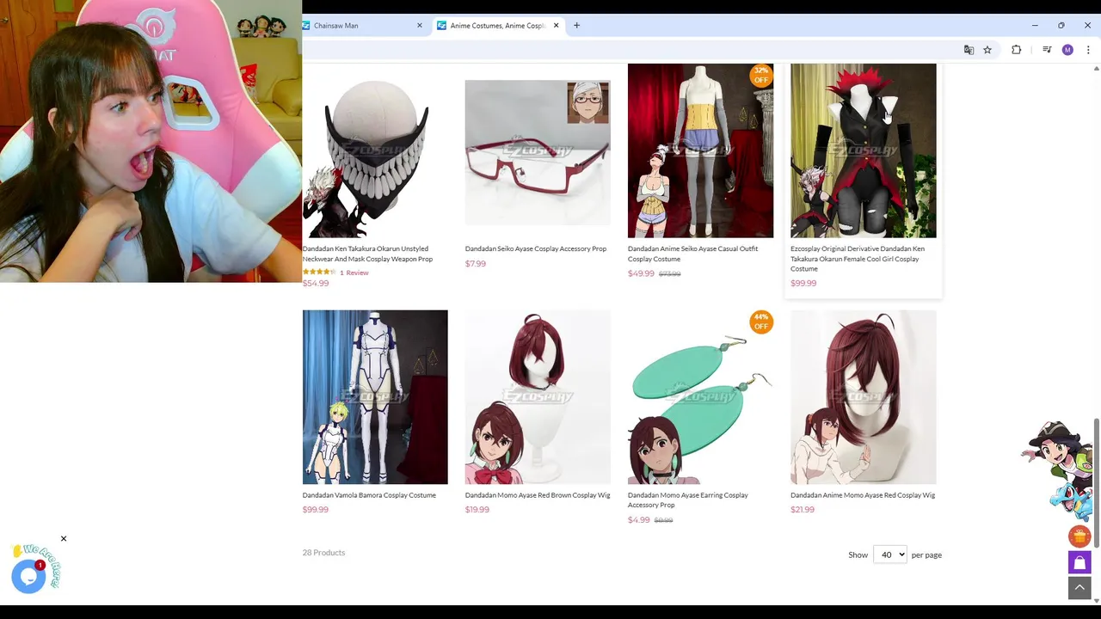Click the 32% OFF badge on Seiko outfit
The width and height of the screenshot is (1101, 619).
[760, 76]
